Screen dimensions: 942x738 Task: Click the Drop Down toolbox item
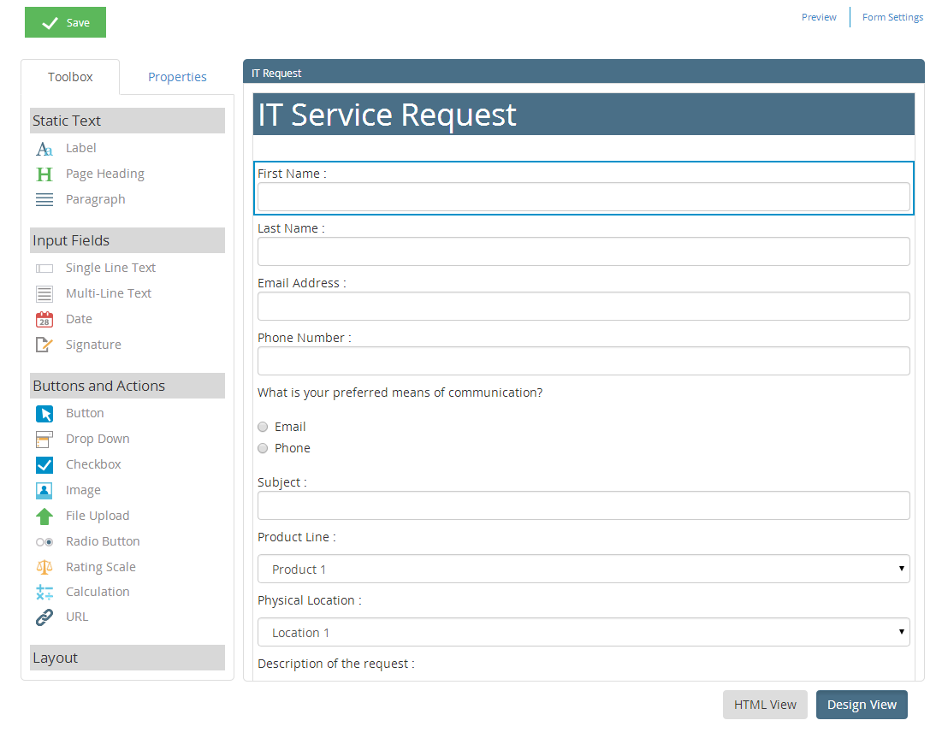coord(97,439)
